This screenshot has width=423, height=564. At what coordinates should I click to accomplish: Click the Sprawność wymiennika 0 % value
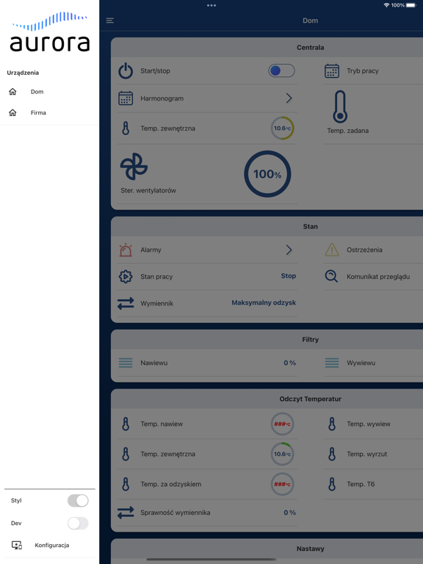click(x=290, y=513)
